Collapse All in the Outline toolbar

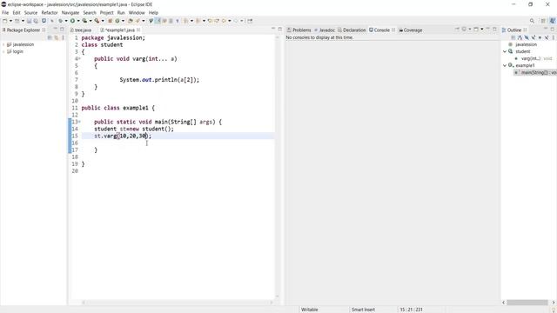pyautogui.click(x=513, y=37)
